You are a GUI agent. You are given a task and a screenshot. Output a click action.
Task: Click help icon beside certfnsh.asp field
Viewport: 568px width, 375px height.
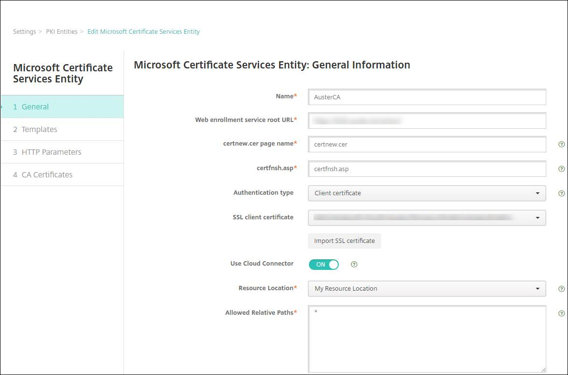pyautogui.click(x=561, y=169)
